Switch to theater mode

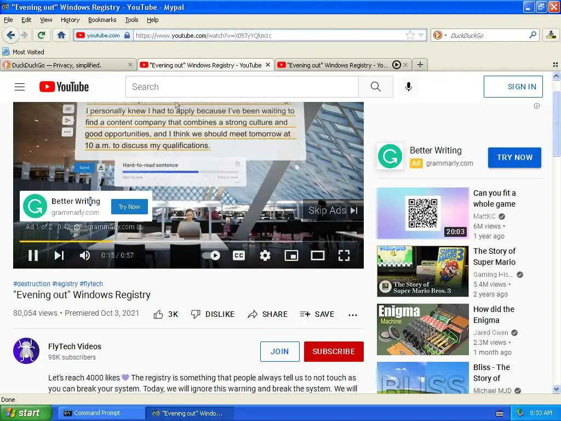(318, 255)
